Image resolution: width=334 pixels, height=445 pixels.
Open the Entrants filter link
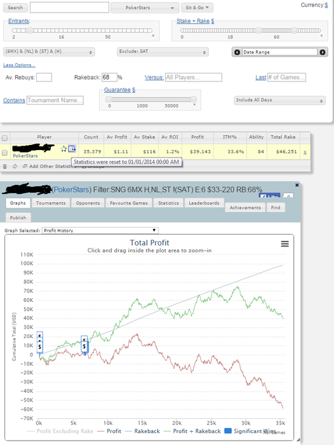18,21
